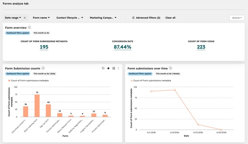
Task: Click the Form overview title
Action: (x=16, y=28)
